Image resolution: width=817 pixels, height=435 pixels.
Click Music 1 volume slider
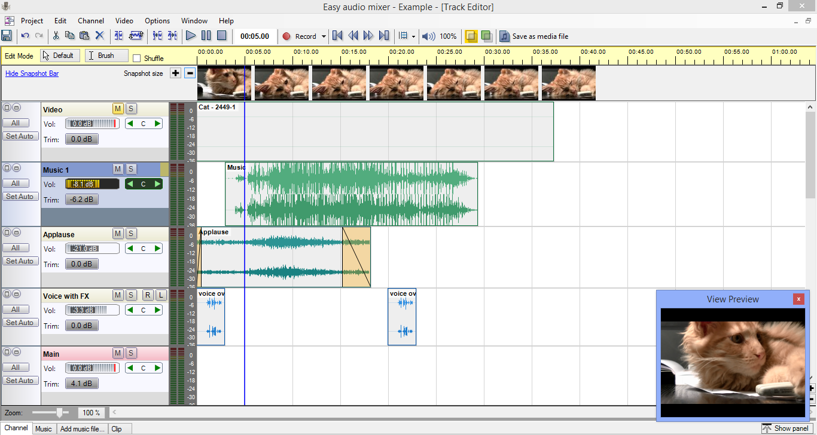(92, 184)
